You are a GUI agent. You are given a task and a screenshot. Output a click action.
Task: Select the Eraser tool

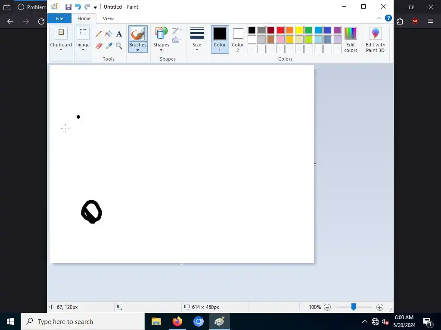99,46
